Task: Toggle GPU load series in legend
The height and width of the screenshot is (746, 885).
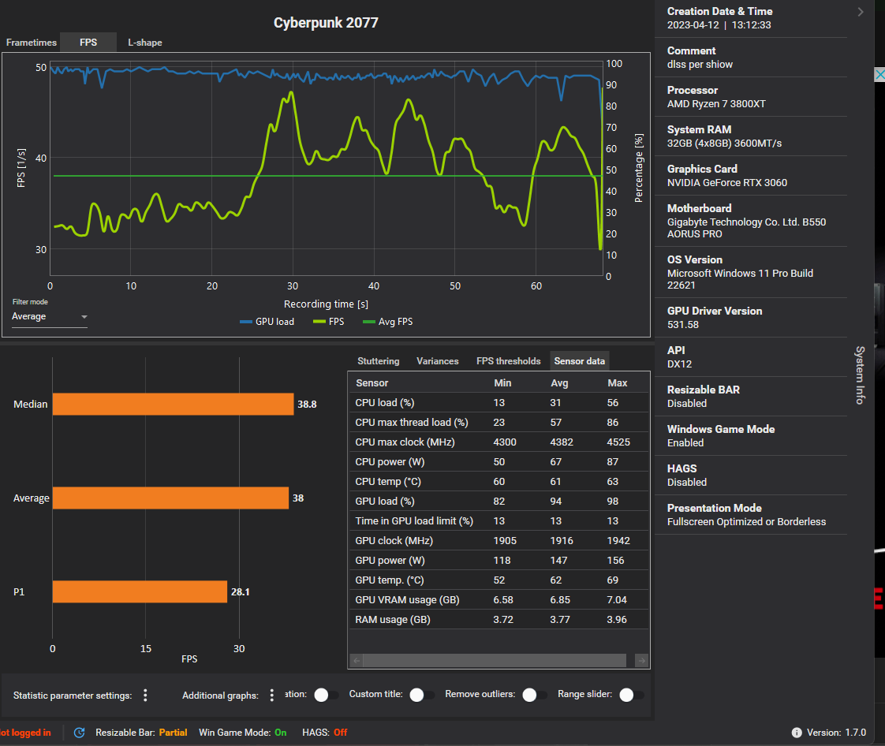Action: click(267, 322)
